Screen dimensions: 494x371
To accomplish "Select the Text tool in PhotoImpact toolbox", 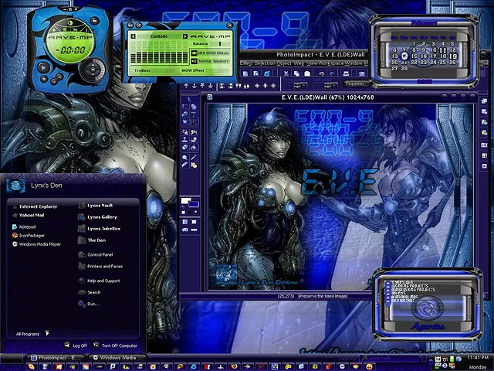I will click(x=194, y=114).
